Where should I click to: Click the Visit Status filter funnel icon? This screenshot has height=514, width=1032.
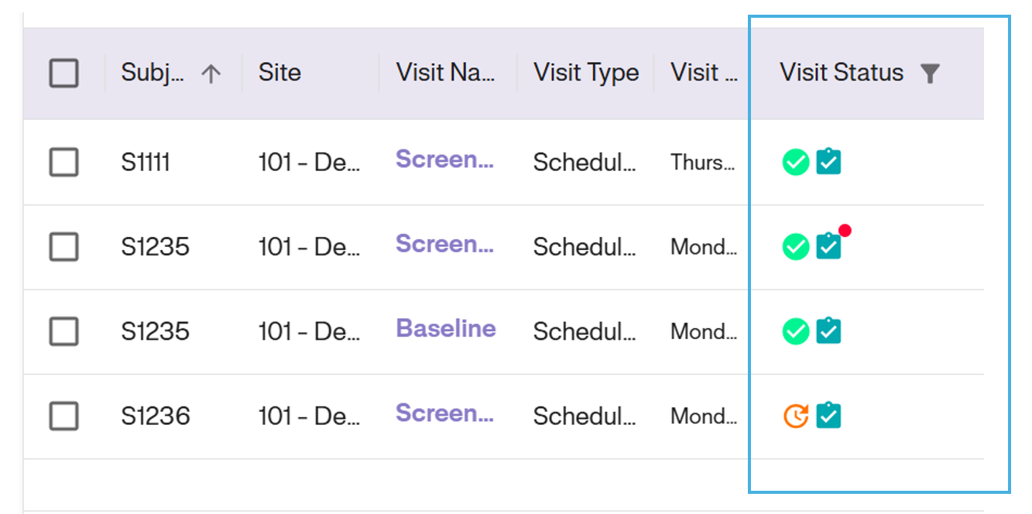click(930, 74)
